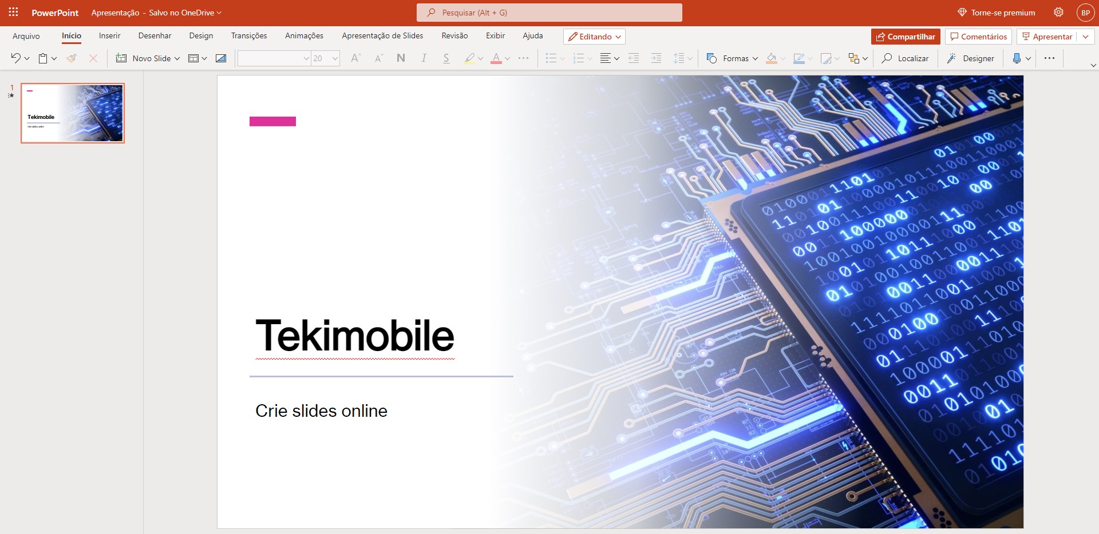This screenshot has height=534, width=1099.
Task: Click the Undo arrow icon
Action: coord(15,58)
